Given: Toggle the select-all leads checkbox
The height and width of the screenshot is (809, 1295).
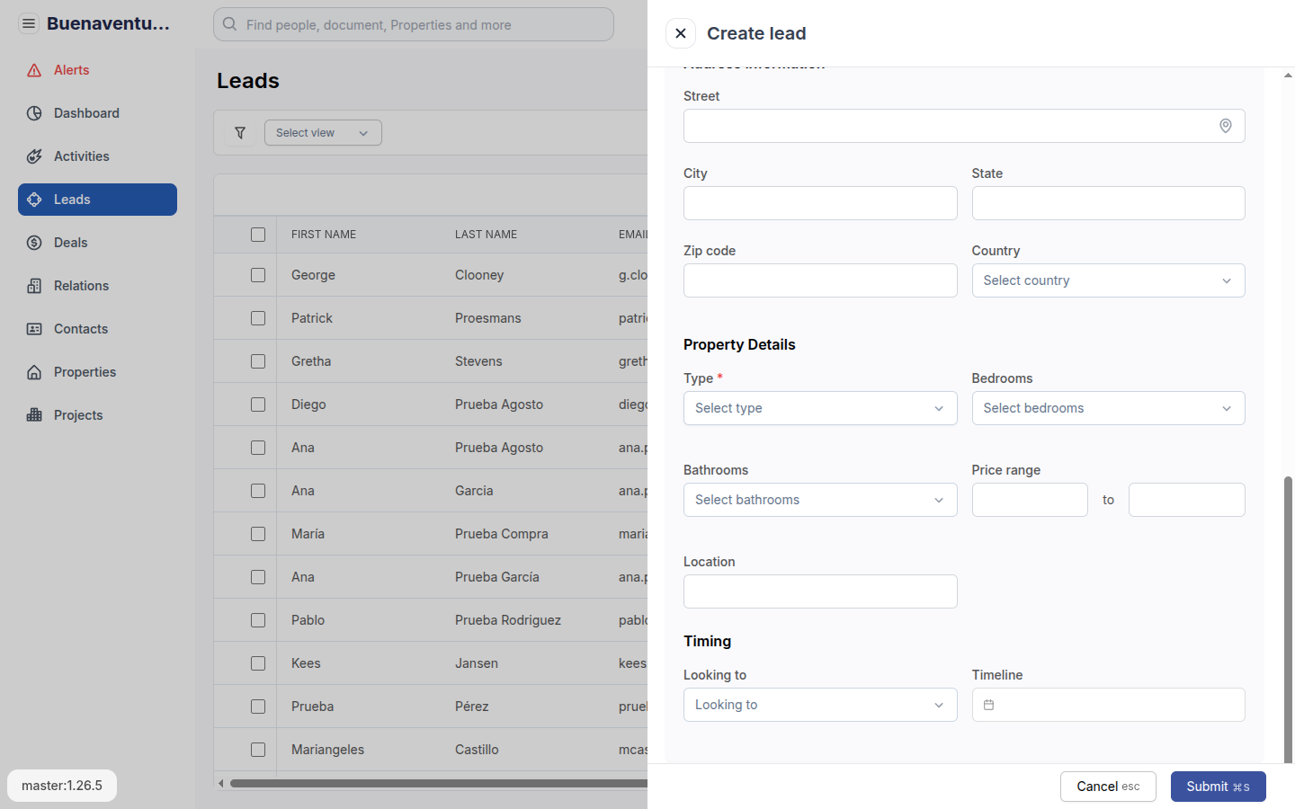Looking at the screenshot, I should 258,235.
